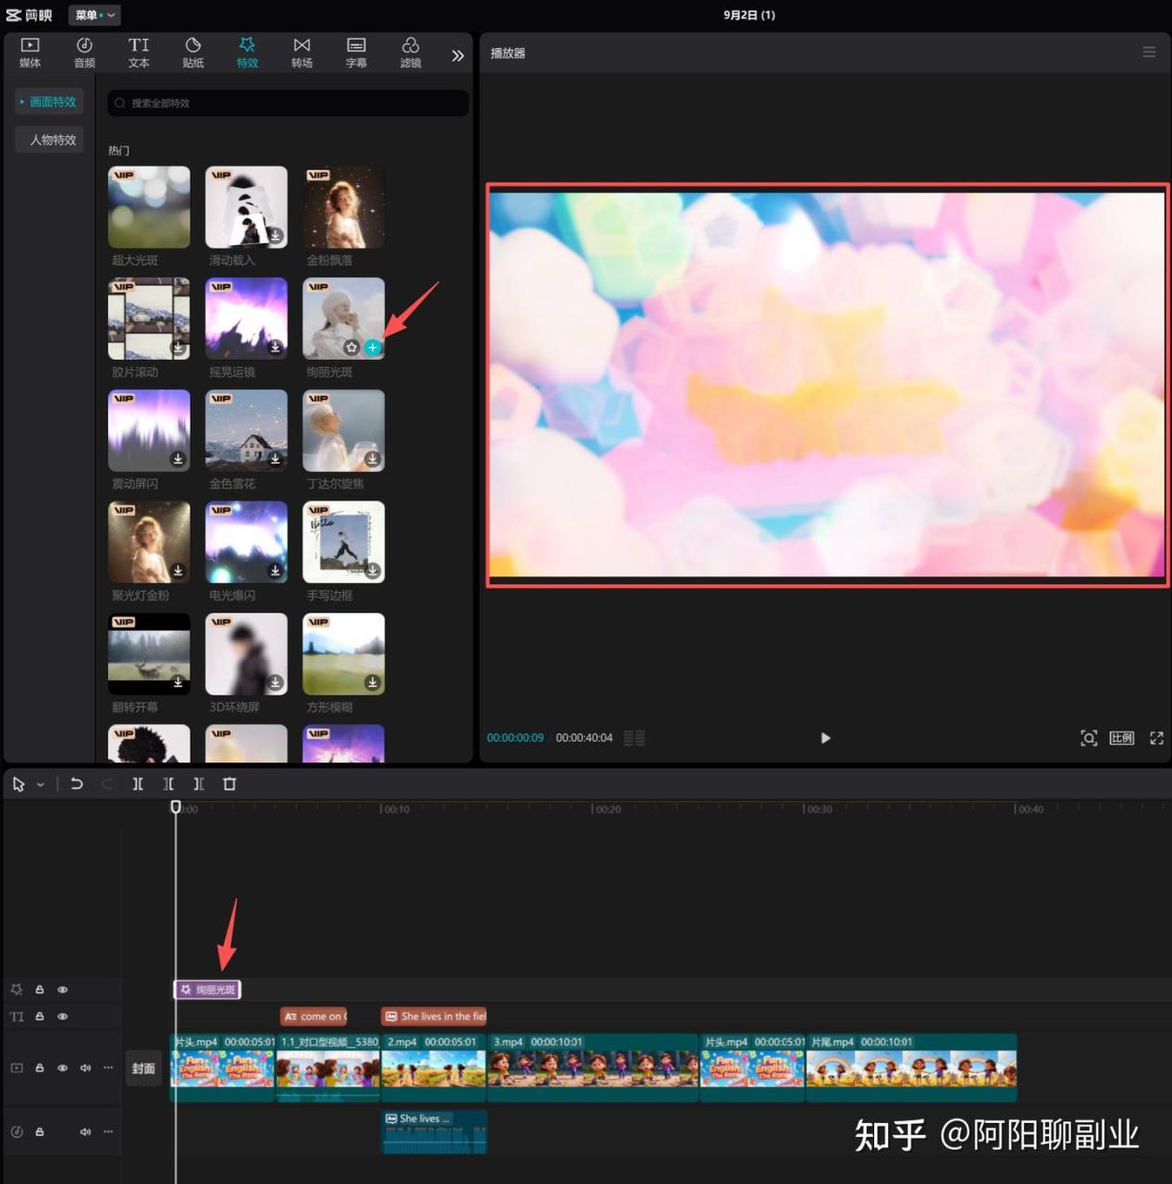The width and height of the screenshot is (1172, 1184).
Task: Favorite the 绚丽光斑 effect with star icon
Action: pos(352,348)
